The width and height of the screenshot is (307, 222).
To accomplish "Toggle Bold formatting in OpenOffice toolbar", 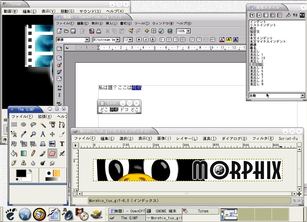I will [139, 40].
